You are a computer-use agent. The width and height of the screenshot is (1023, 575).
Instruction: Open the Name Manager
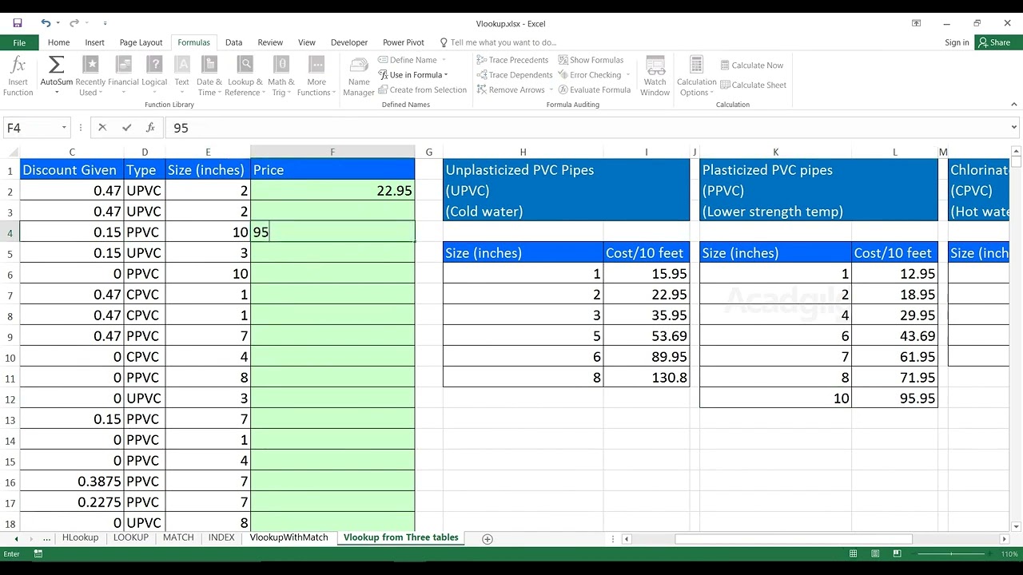359,77
